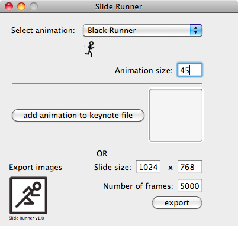Click the gray disabled zoom button
The image size is (238, 226).
tap(34, 6)
